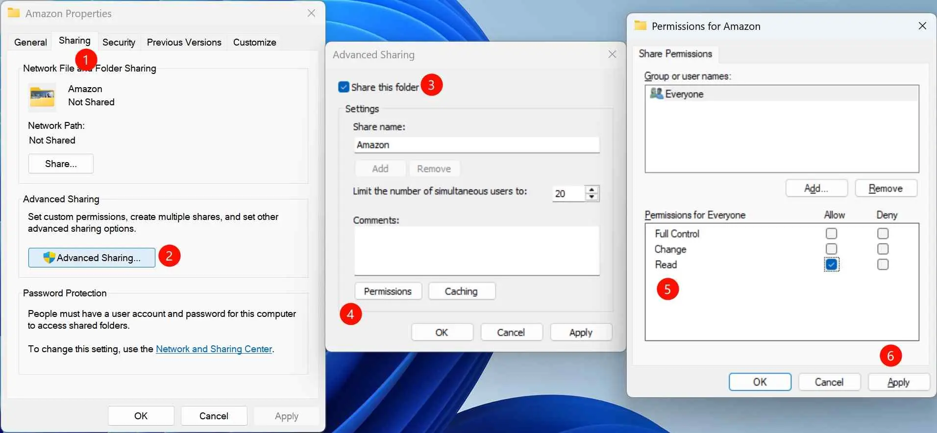Screen dimensions: 937x433
Task: Click the folder icon in Amazon Properties title
Action: tap(14, 13)
